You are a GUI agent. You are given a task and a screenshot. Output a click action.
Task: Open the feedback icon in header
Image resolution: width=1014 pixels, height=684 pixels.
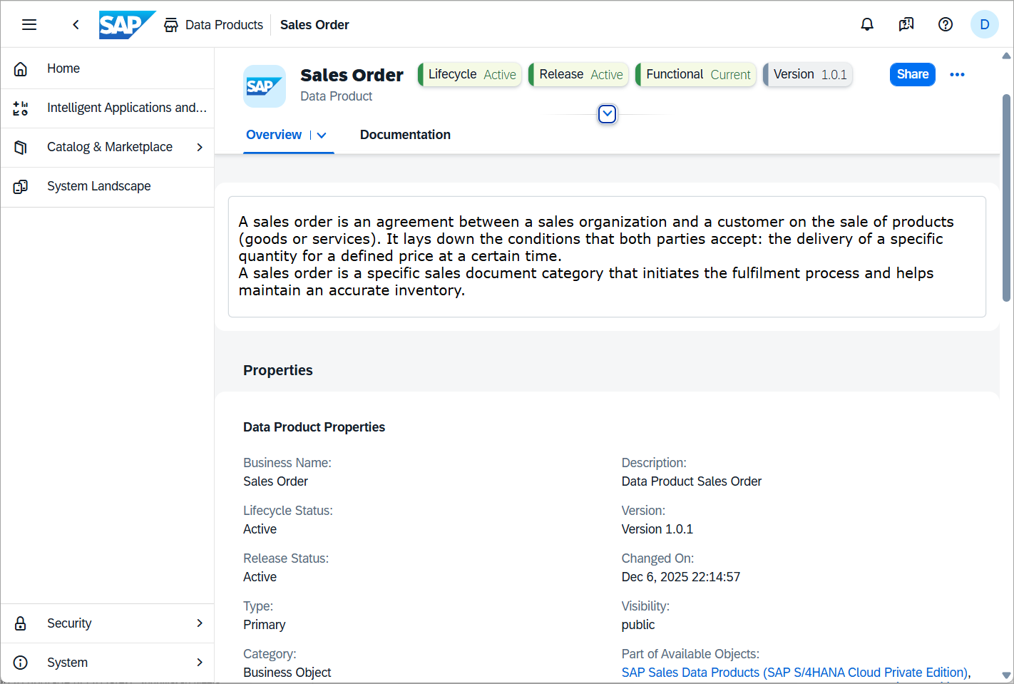pyautogui.click(x=906, y=25)
